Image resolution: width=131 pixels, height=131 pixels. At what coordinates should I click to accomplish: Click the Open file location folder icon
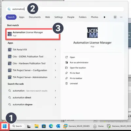66,68
